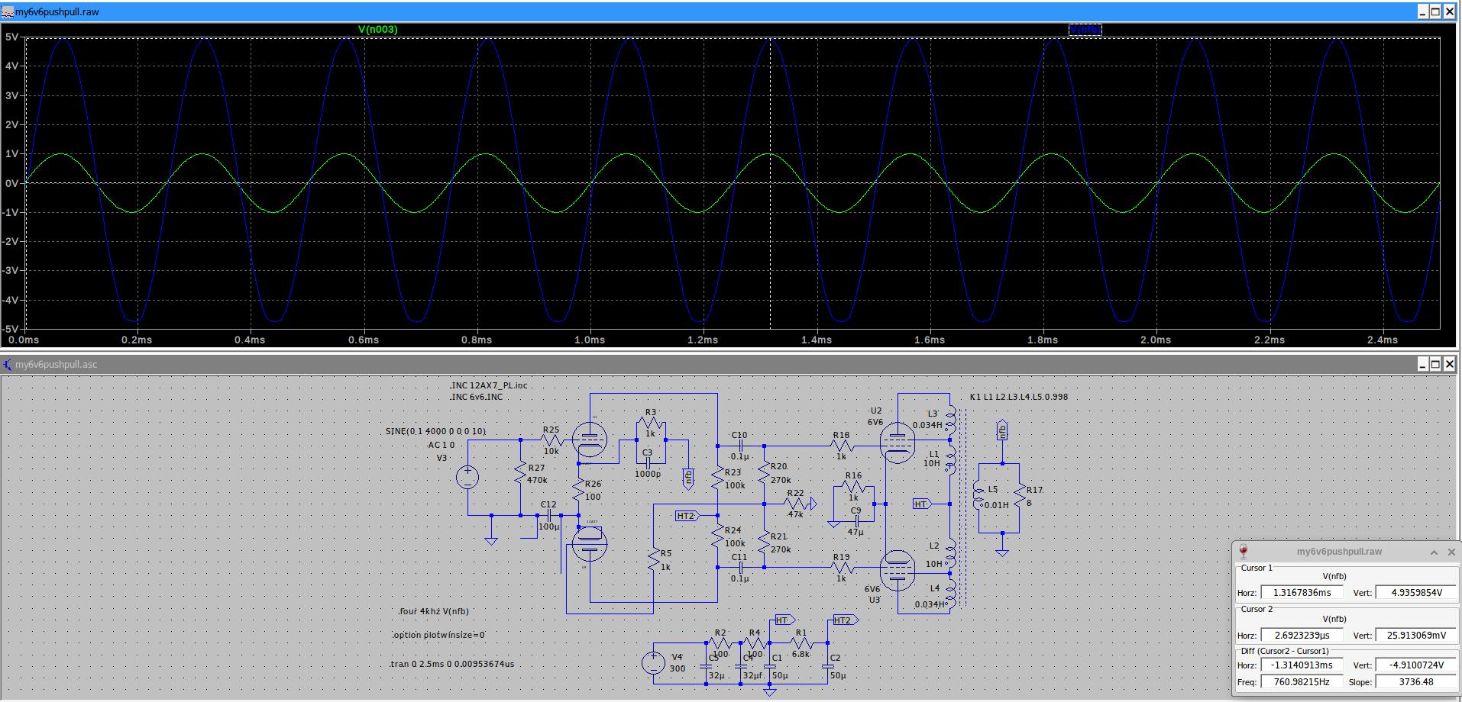
Task: Select the V(n003) trace label
Action: coord(377,29)
